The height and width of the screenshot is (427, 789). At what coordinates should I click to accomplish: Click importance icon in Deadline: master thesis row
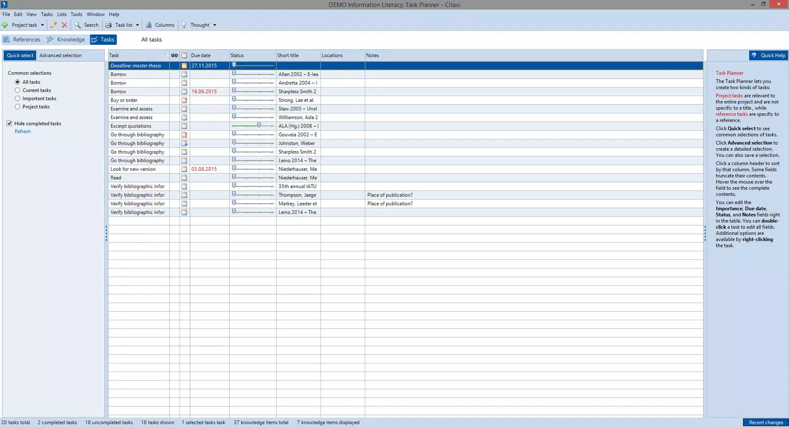tap(184, 66)
